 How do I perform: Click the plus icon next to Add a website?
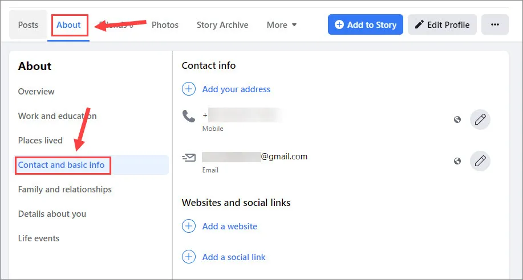(x=189, y=226)
